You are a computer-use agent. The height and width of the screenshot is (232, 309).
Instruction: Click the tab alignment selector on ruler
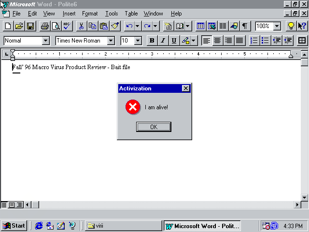(6, 54)
